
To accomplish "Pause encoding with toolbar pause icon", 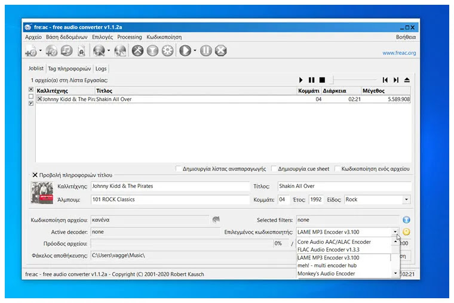I will (206, 51).
